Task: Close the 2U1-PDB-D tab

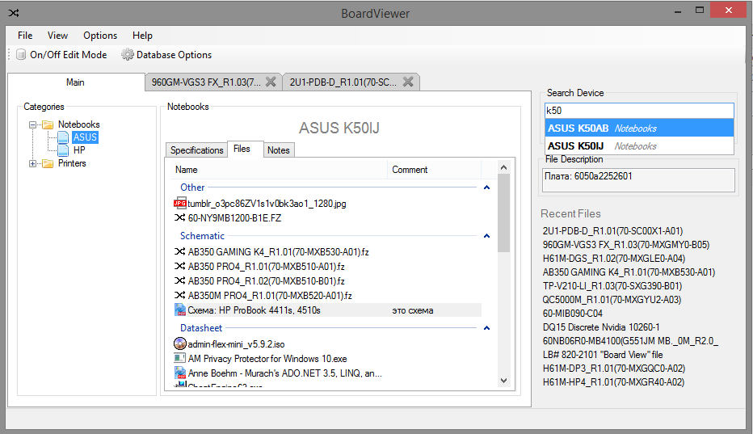Action: tap(408, 82)
